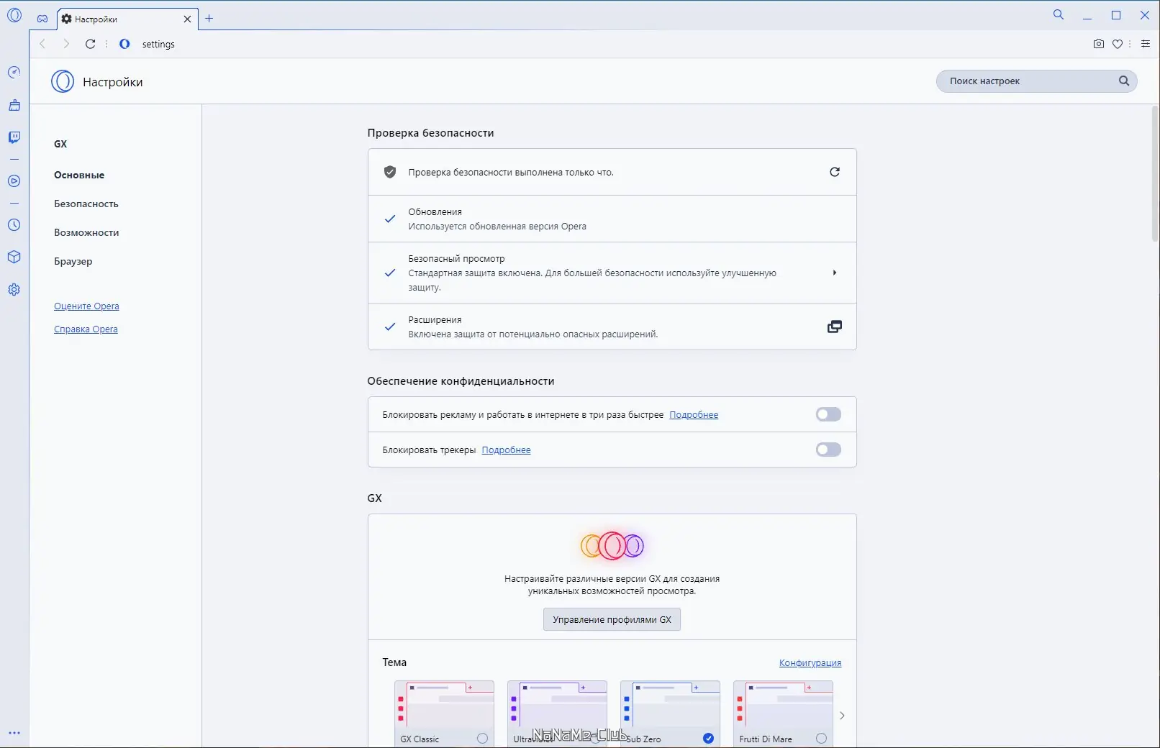Take a snapshot with camera icon
This screenshot has width=1160, height=748.
1099,44
